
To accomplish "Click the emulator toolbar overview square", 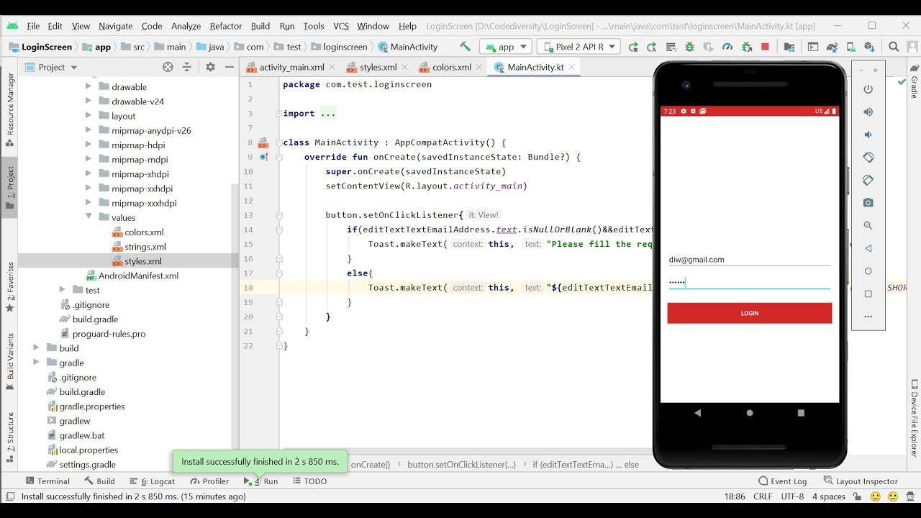I will [x=868, y=294].
